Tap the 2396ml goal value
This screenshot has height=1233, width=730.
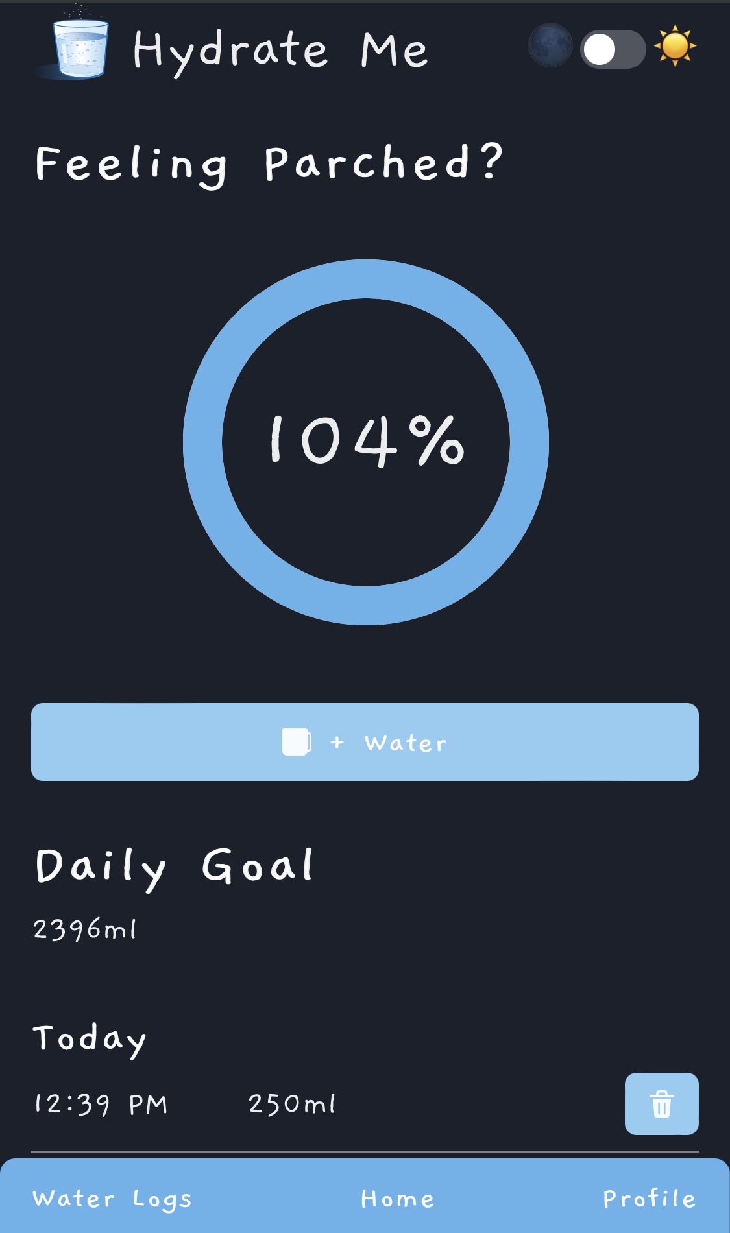click(x=85, y=929)
